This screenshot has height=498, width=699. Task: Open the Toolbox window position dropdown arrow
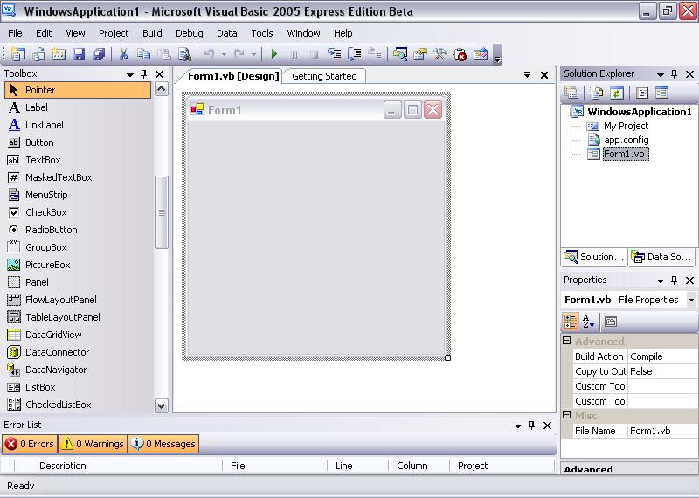tap(130, 74)
